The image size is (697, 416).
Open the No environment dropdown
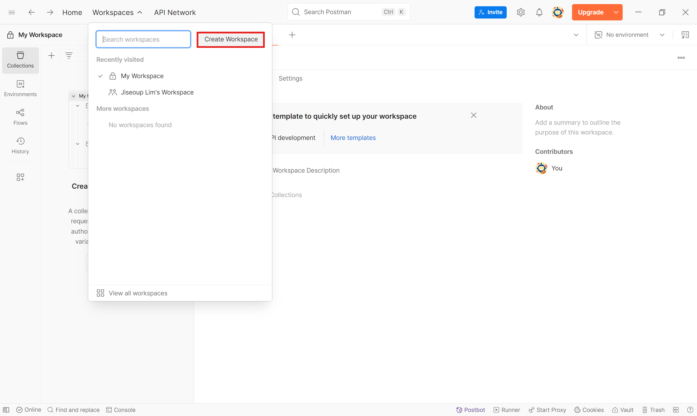point(629,35)
